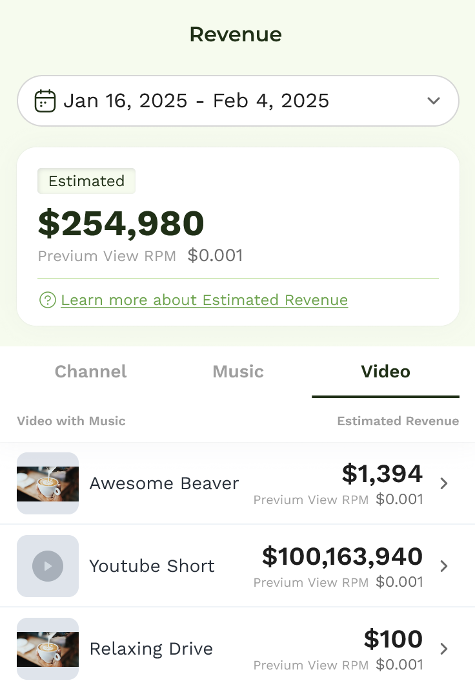Open Relaxing Drive details via right chevron
Image resolution: width=475 pixels, height=685 pixels.
click(x=443, y=649)
